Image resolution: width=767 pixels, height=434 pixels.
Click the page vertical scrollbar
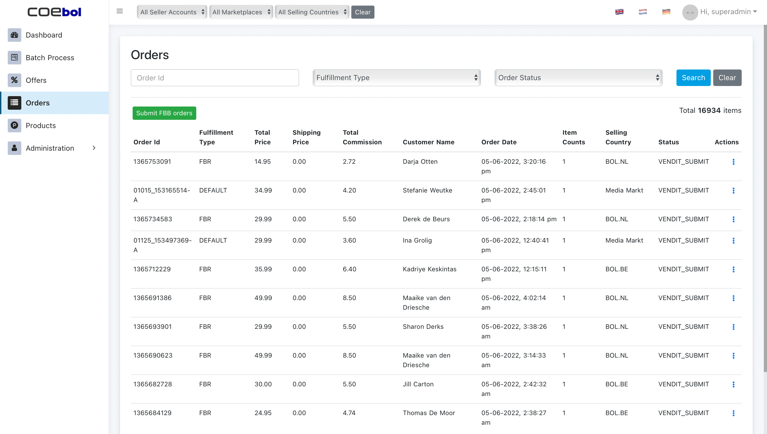765,198
